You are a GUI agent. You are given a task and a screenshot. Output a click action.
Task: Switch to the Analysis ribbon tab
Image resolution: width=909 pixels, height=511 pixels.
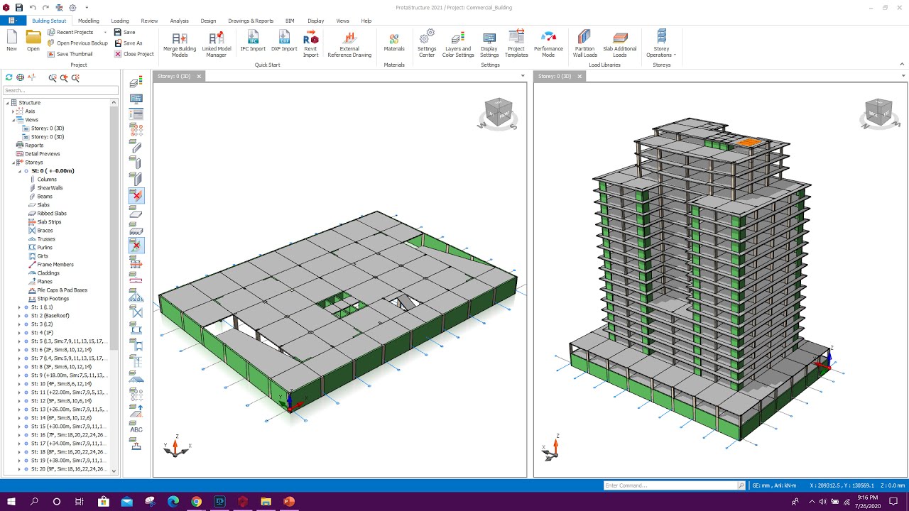[x=179, y=21]
